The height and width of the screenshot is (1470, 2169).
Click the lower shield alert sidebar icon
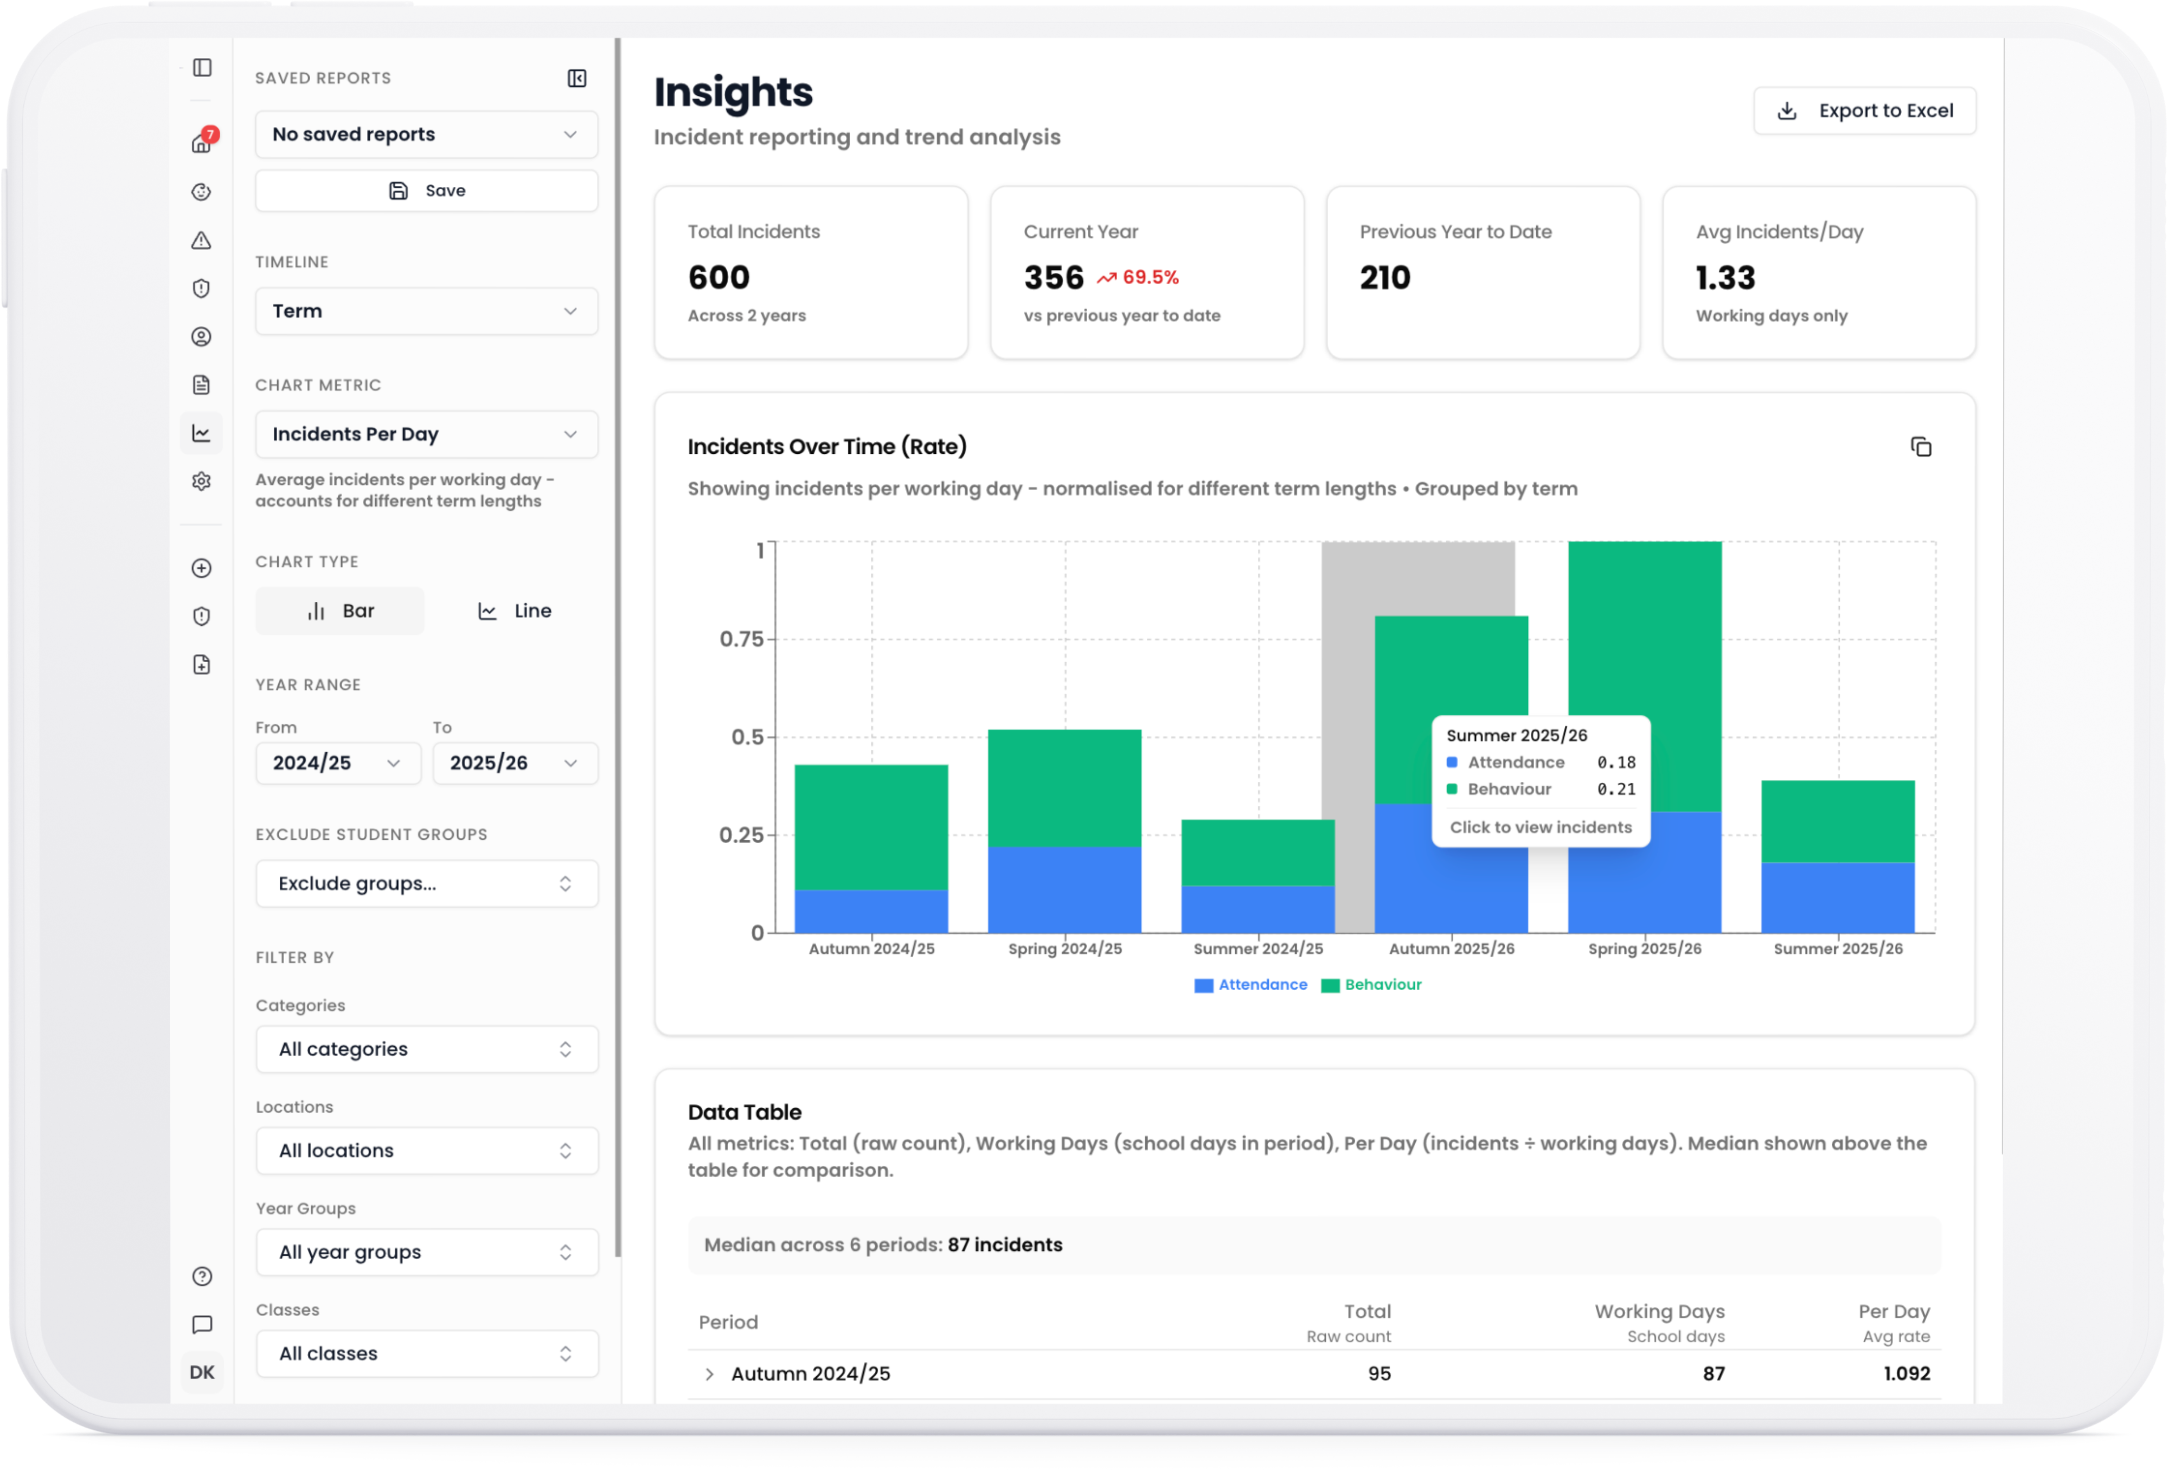(x=202, y=616)
